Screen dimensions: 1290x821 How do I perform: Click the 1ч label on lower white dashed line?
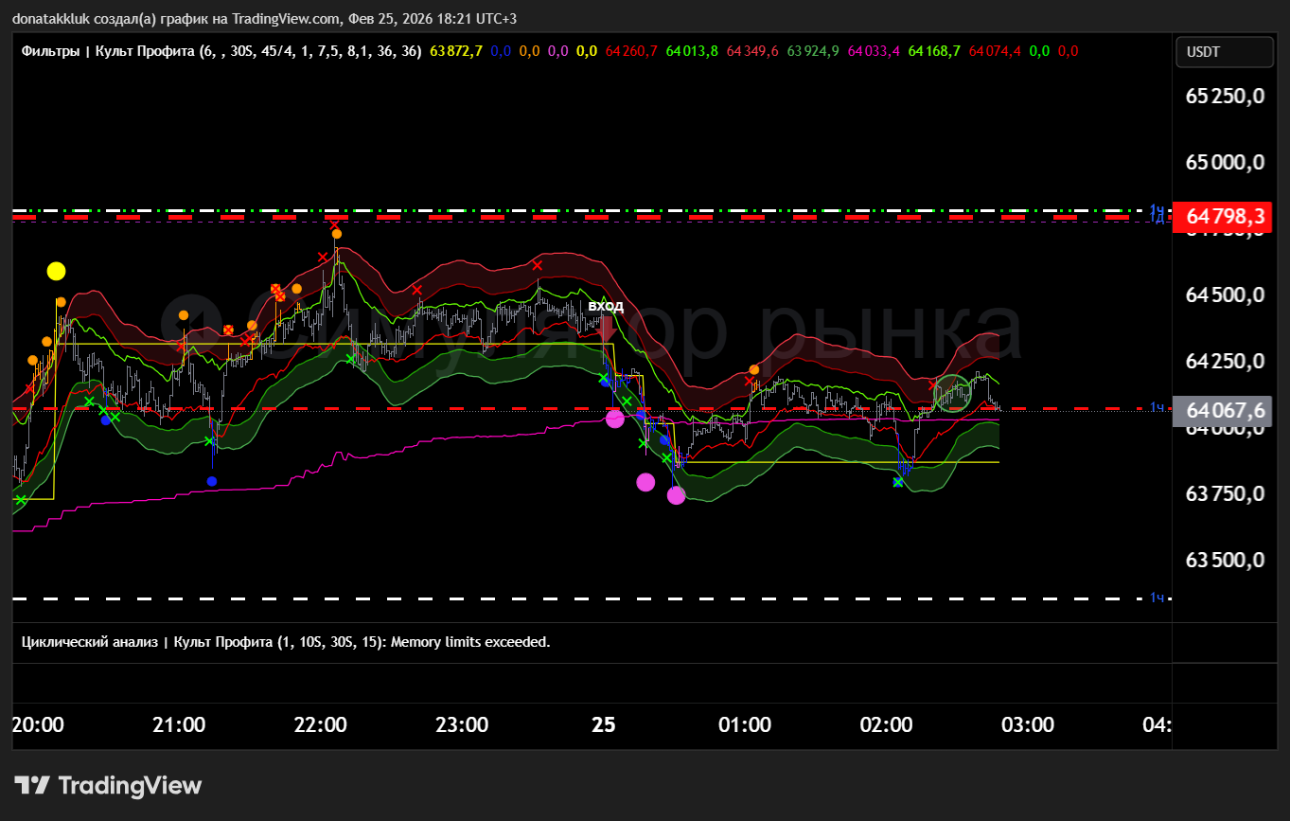tap(1157, 598)
